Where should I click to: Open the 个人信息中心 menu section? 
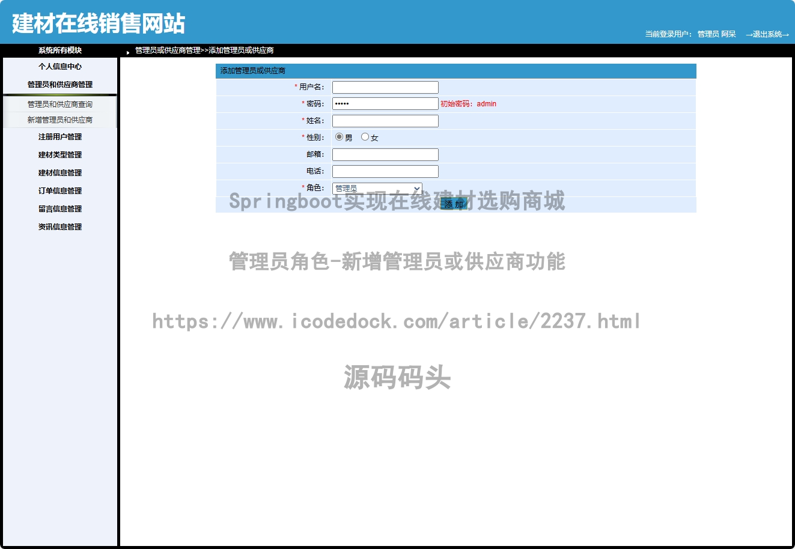coord(60,67)
